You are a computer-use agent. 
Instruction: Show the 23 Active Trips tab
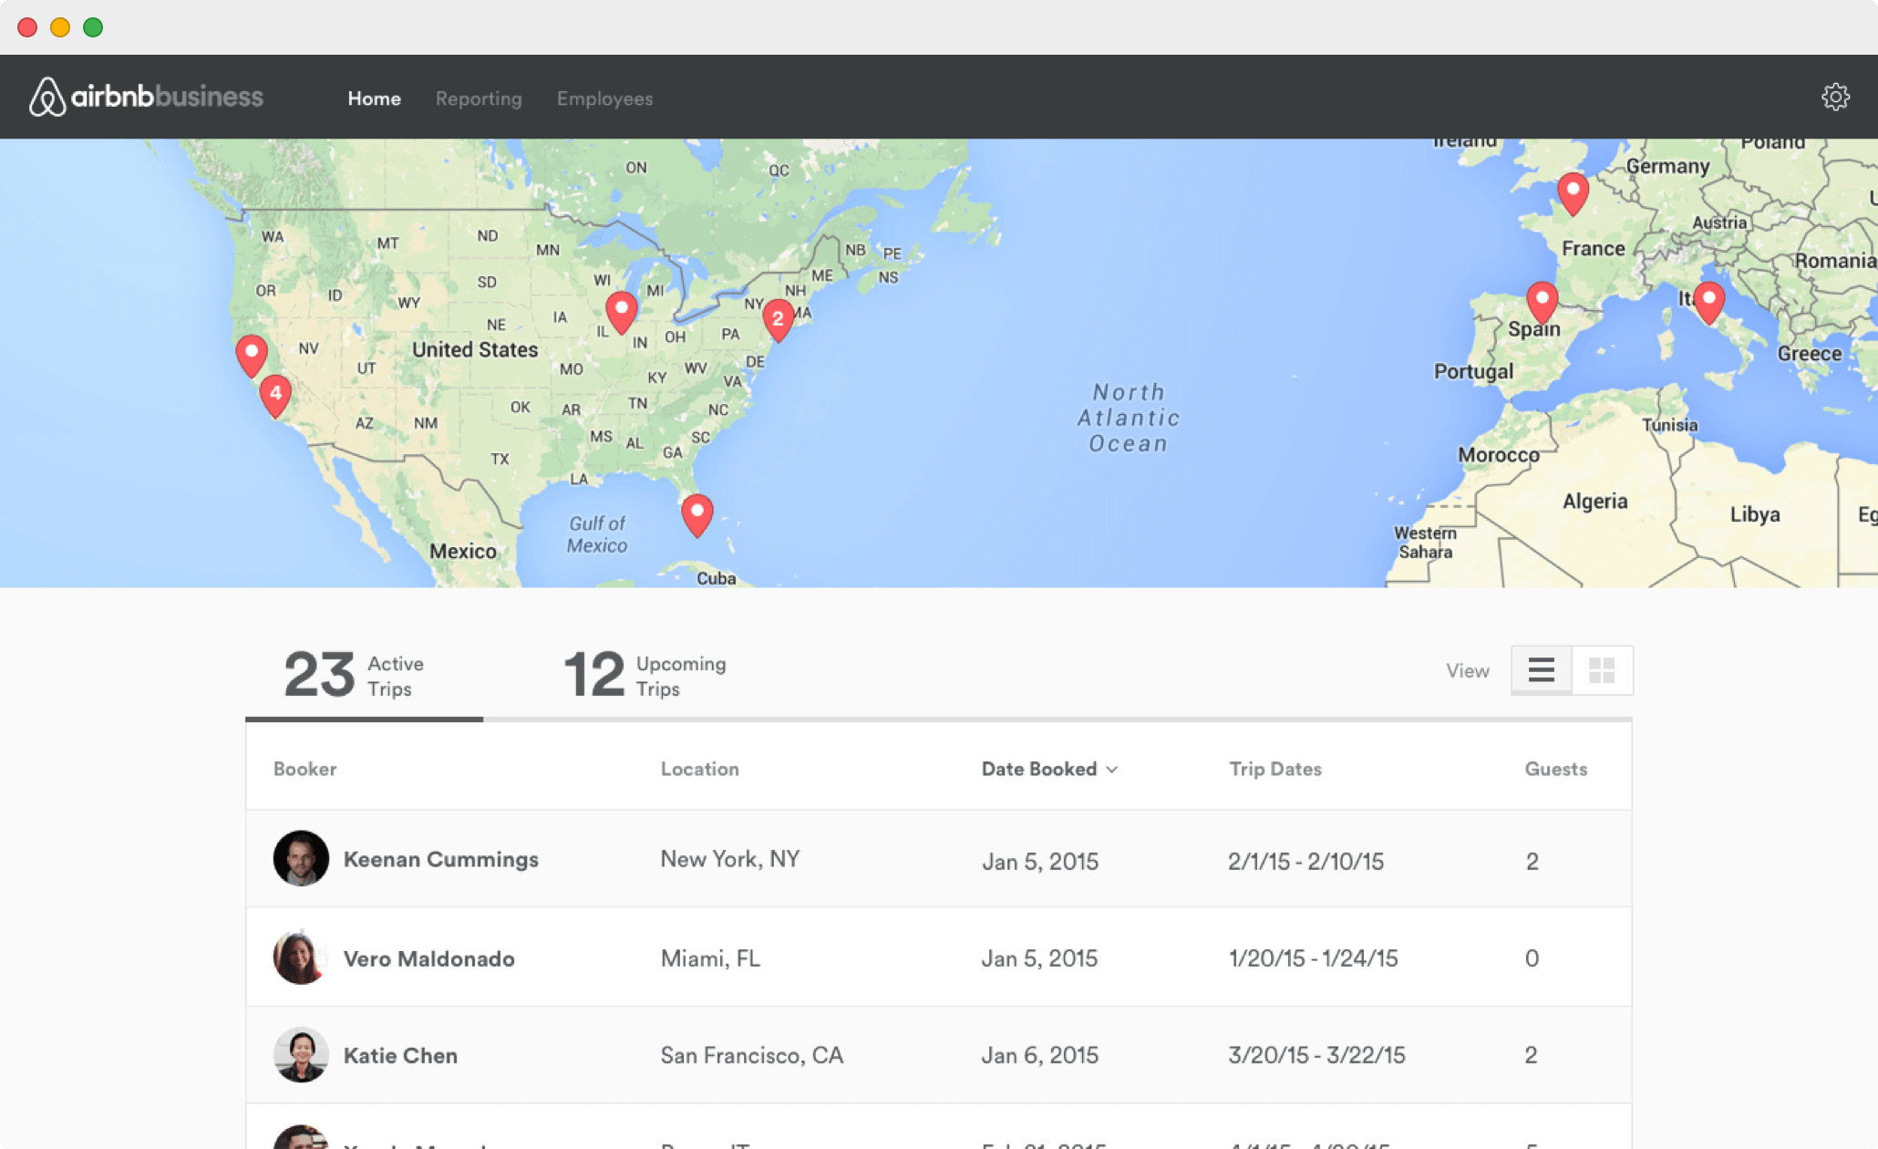coord(356,676)
